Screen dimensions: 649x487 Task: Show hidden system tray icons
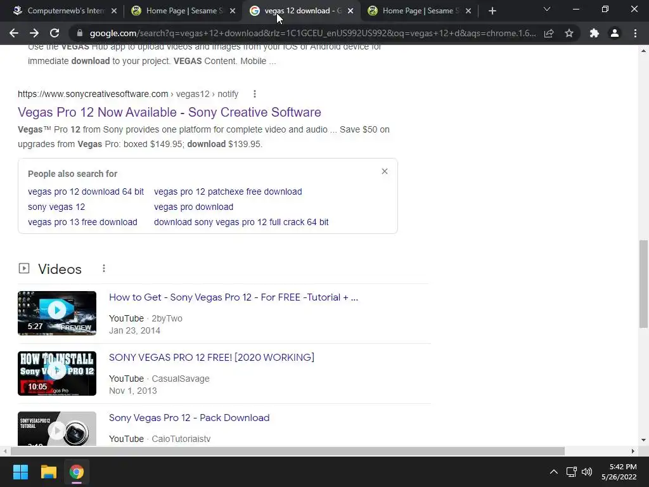click(x=553, y=472)
